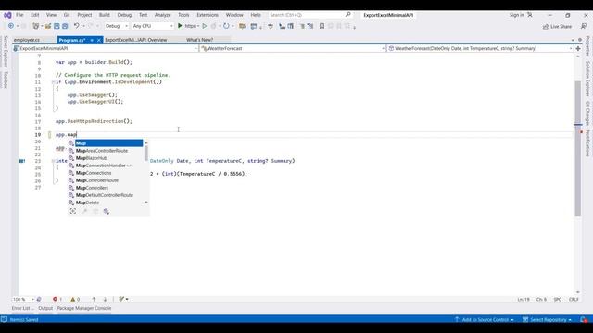593x333 pixels.
Task: Select MapDefaultControllerRoute suggestion
Action: [x=106, y=195]
